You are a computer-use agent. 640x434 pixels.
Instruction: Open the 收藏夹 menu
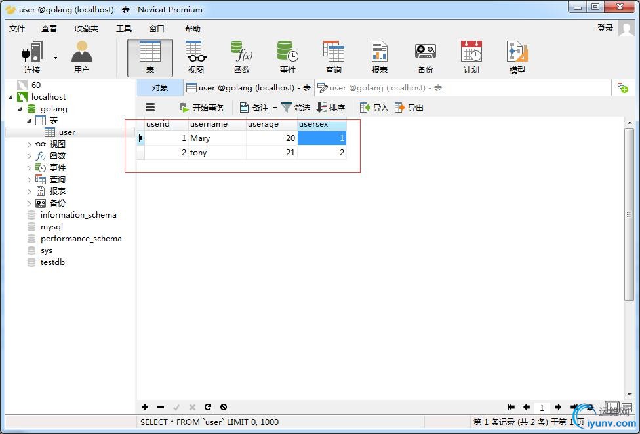pos(87,29)
